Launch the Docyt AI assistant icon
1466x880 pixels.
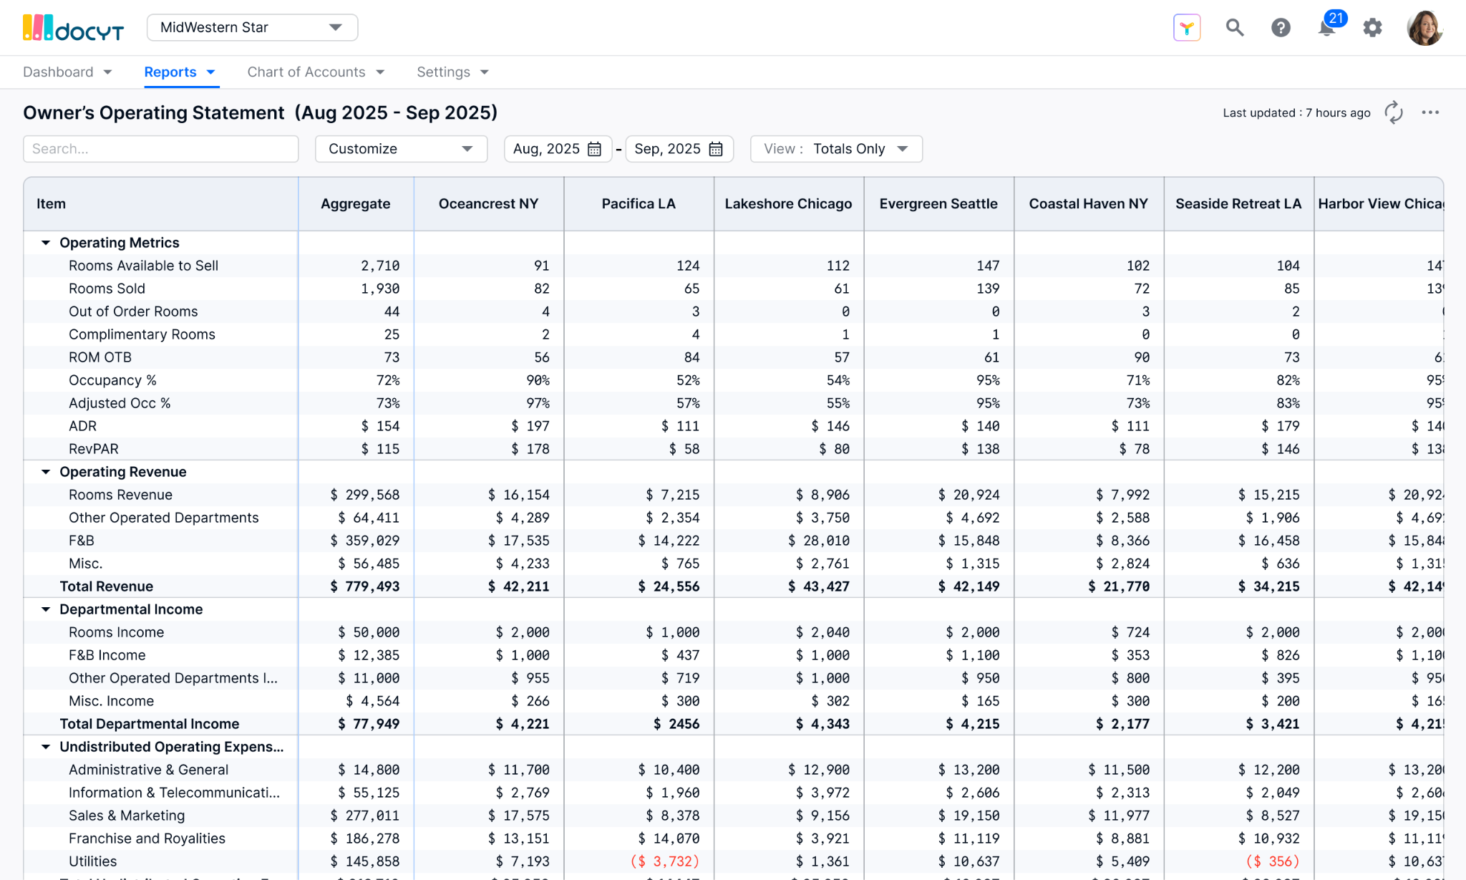1187,27
